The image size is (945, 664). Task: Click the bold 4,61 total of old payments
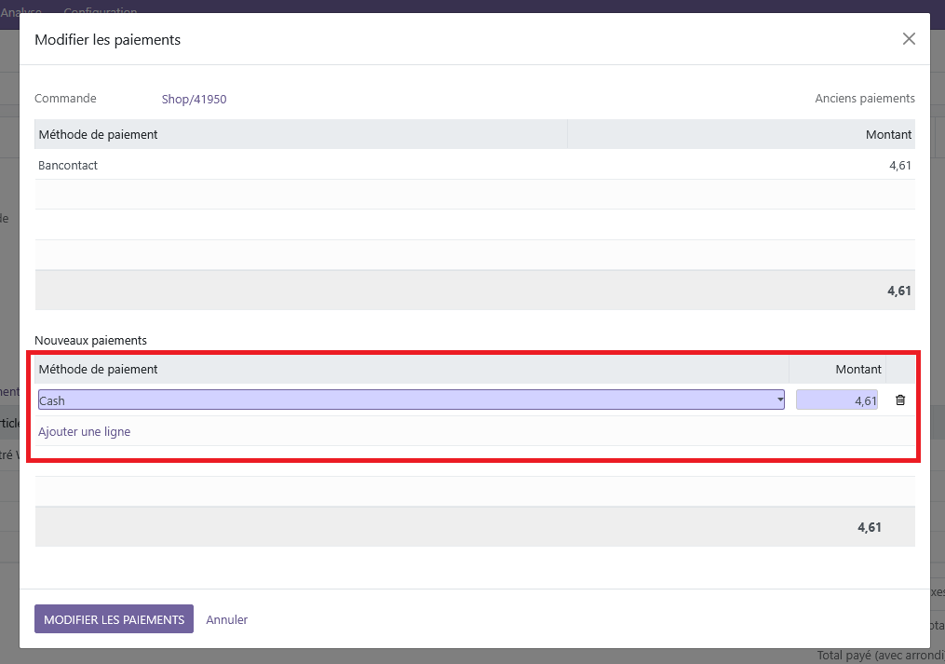(899, 291)
